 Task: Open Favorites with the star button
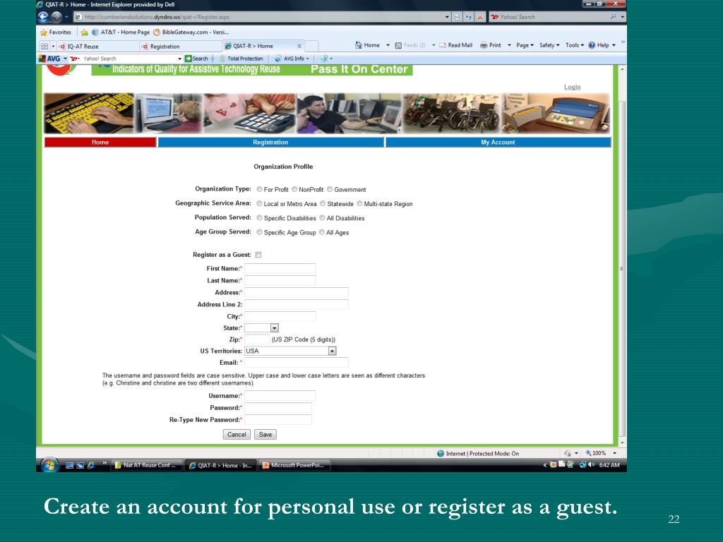tap(56, 32)
